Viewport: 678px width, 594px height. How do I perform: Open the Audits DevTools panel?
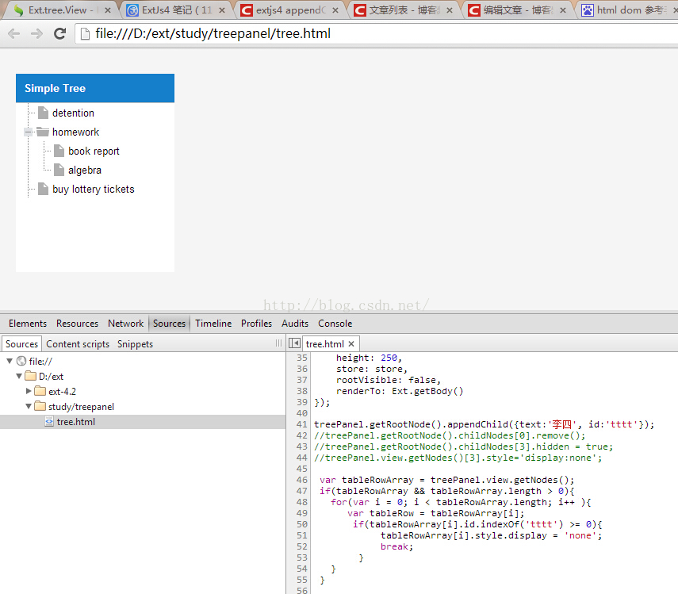coord(295,324)
